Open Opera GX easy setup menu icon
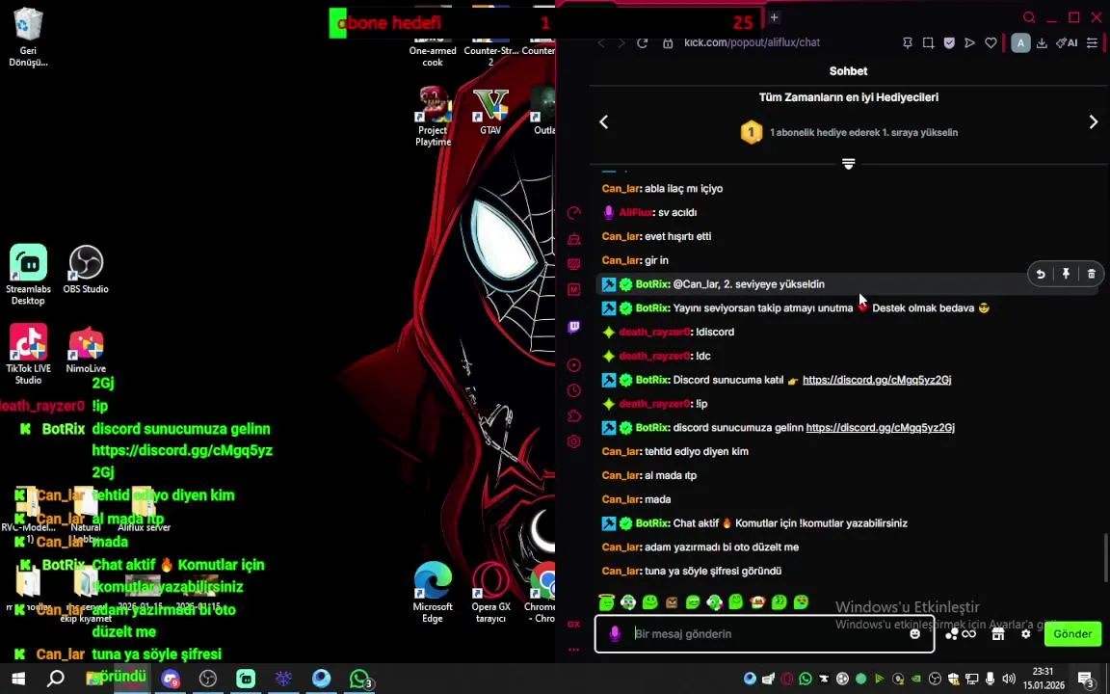Image resolution: width=1110 pixels, height=694 pixels. tap(1093, 43)
